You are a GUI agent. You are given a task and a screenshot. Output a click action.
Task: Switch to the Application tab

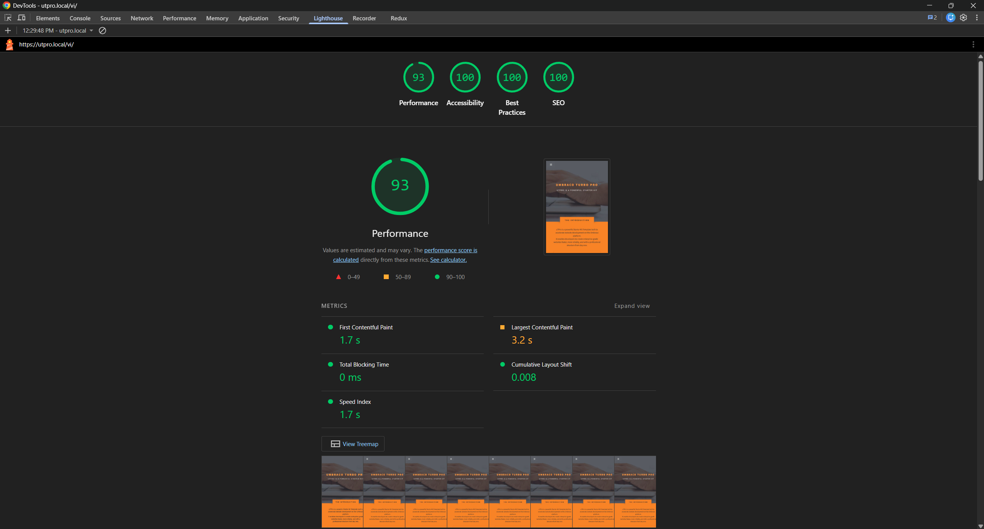(253, 18)
